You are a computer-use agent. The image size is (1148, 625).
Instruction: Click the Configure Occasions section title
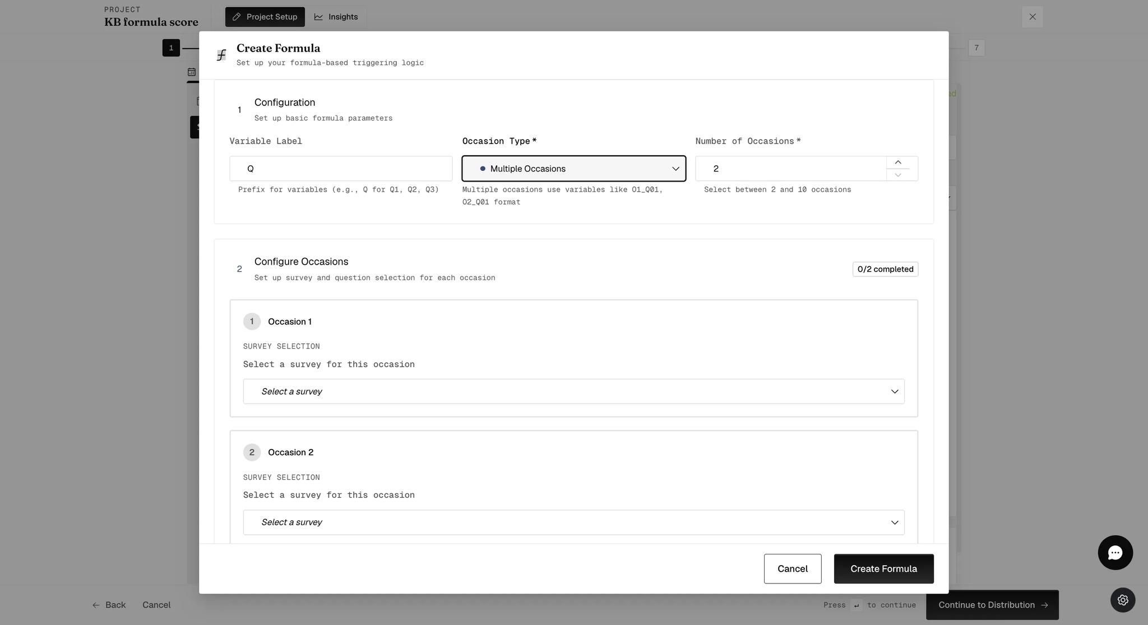click(301, 262)
